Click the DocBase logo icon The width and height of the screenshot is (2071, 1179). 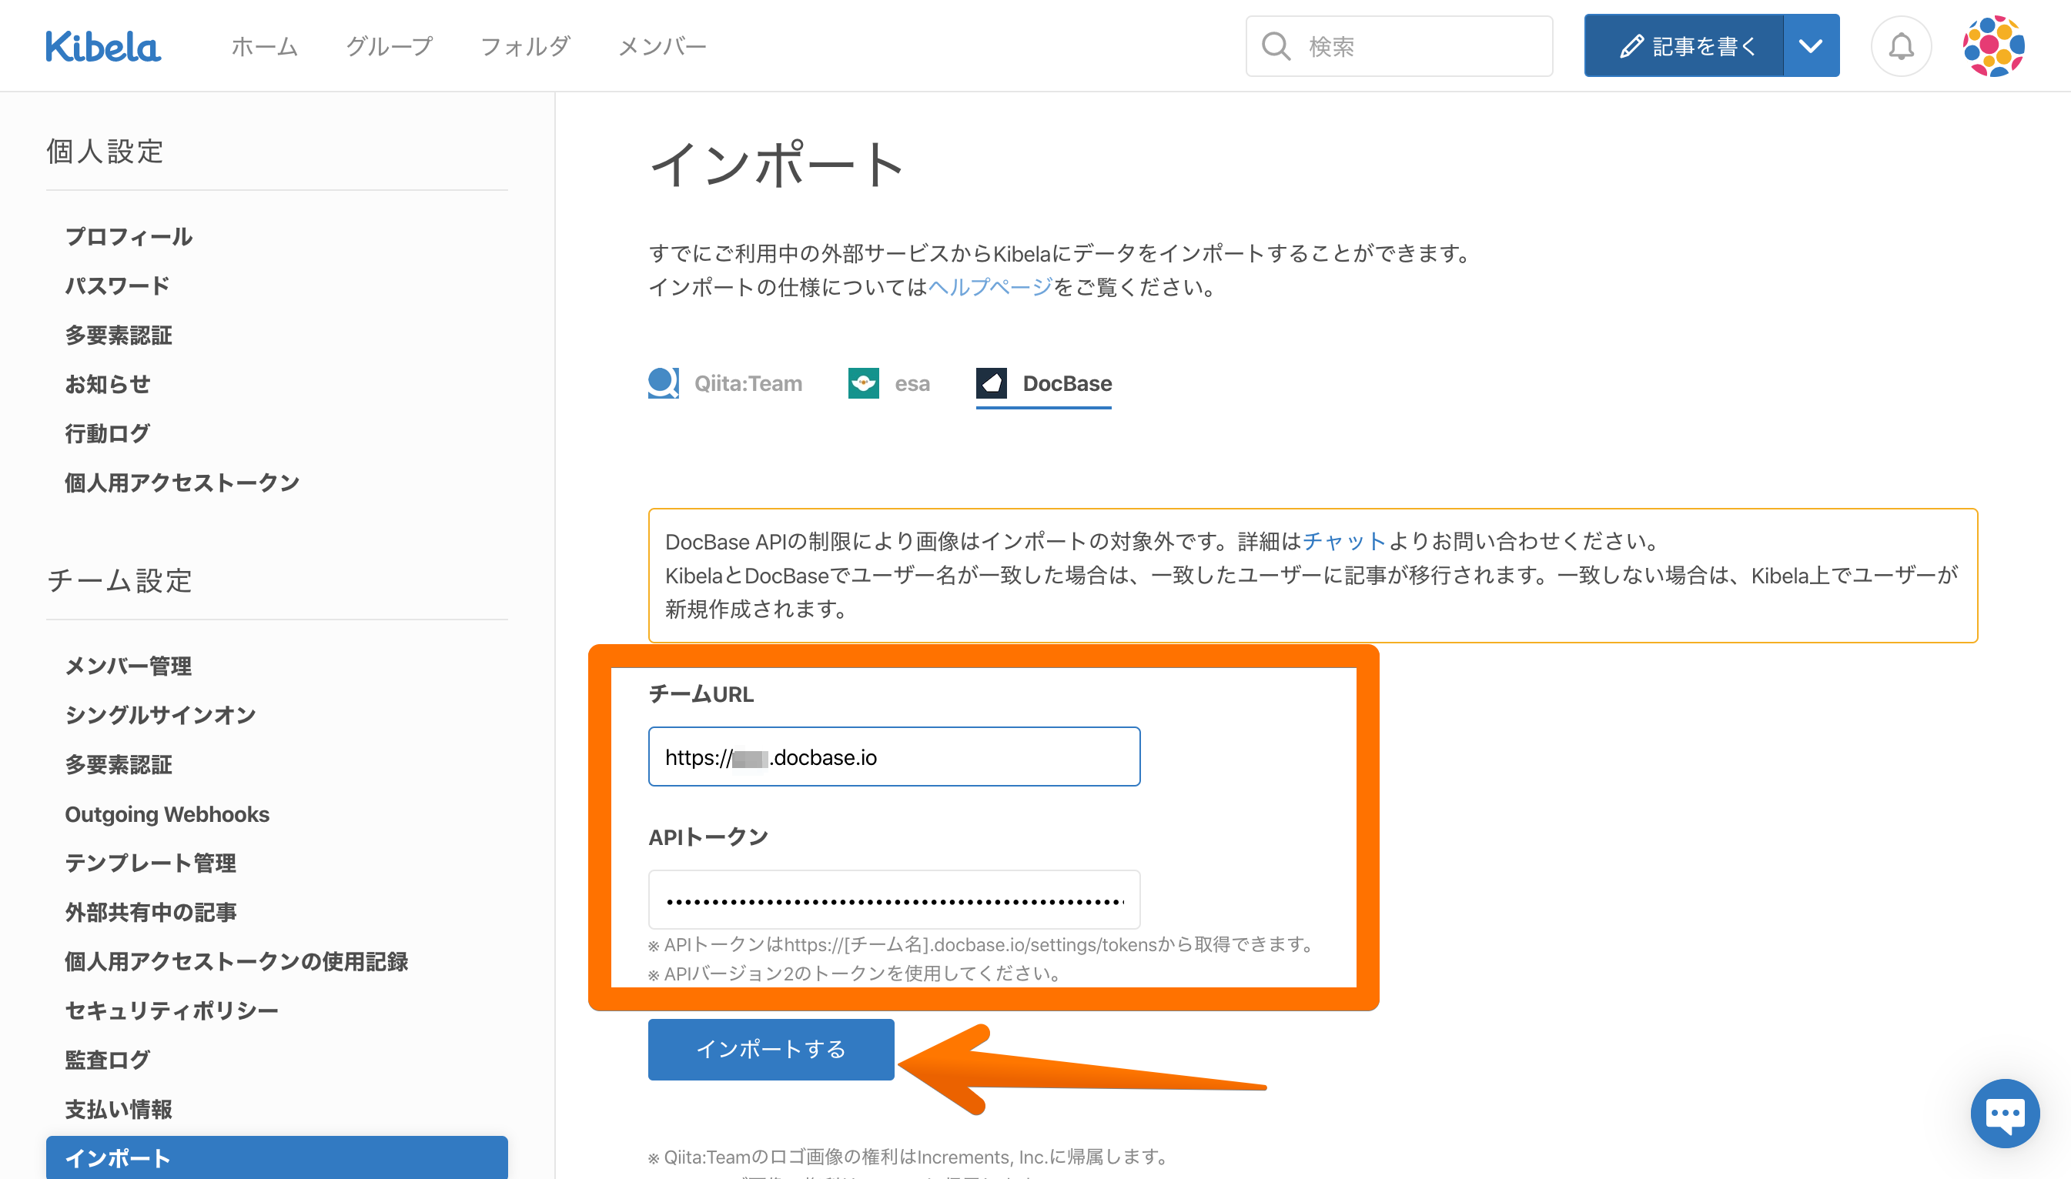(x=992, y=383)
